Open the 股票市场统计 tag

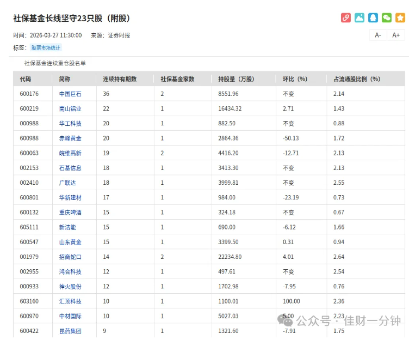click(46, 47)
